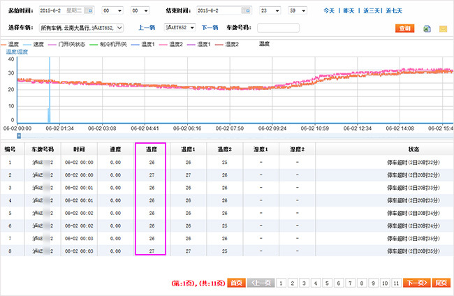Open the end date calendar picker icon
Image resolution: width=454 pixels, height=296 pixels.
247,10
